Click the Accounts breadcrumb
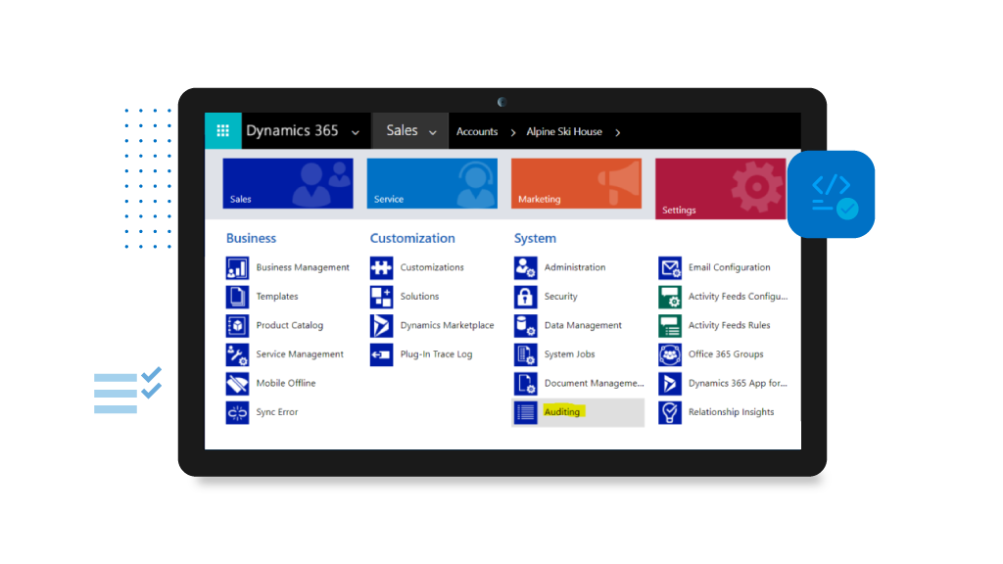This screenshot has width=1003, height=564. click(477, 131)
